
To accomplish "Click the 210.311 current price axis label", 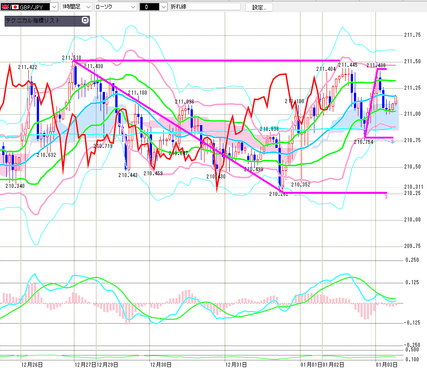I will (x=414, y=186).
